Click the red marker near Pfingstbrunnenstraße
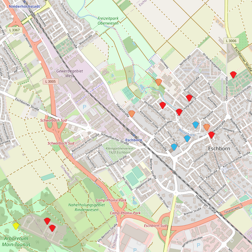Image resolution: width=252 pixels, height=252 pixels. (x=163, y=106)
